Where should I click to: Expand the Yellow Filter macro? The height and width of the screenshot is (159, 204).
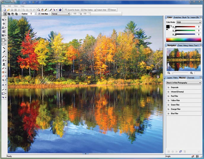tap(168, 100)
